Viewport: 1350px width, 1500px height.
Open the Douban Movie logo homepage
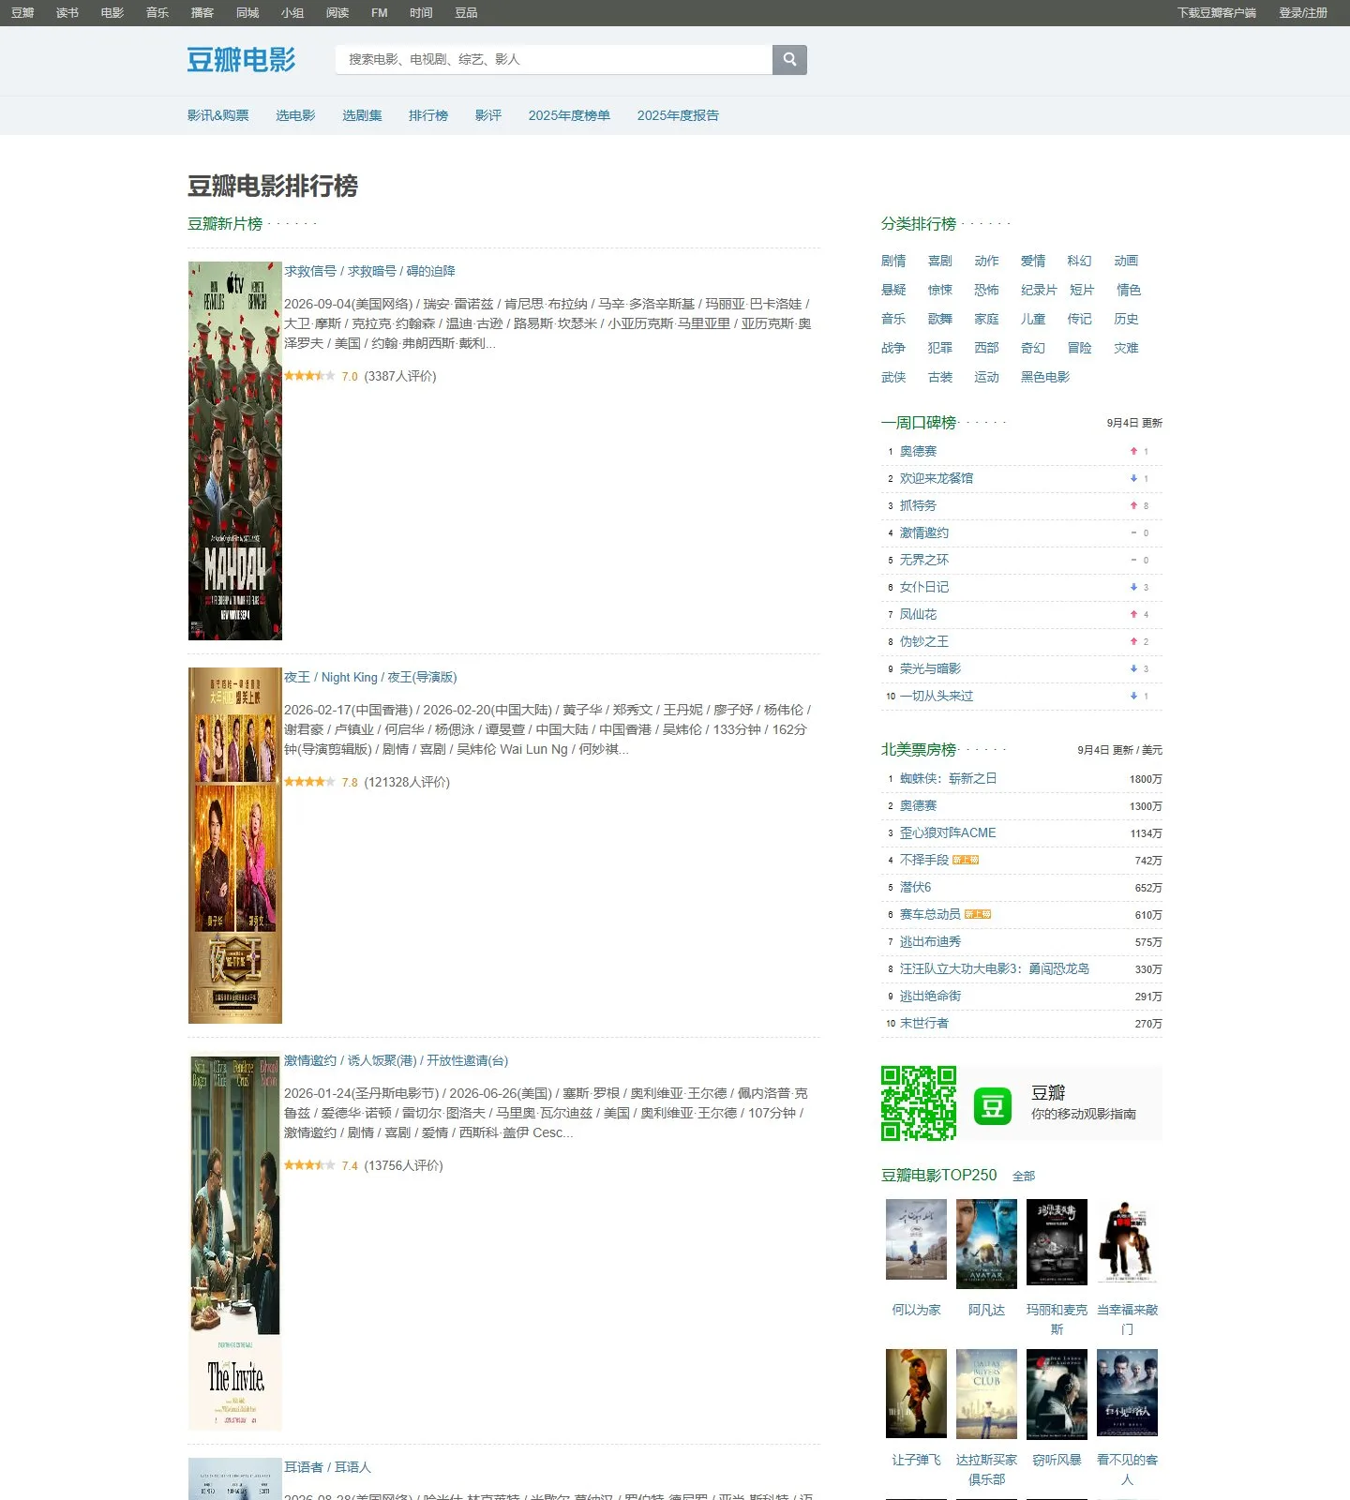tap(241, 60)
